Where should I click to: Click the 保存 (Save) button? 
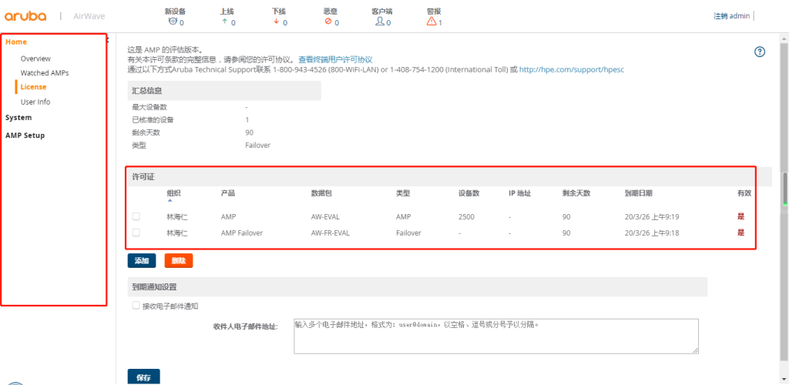coord(144,378)
